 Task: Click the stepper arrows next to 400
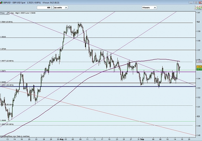click(x=52, y=8)
